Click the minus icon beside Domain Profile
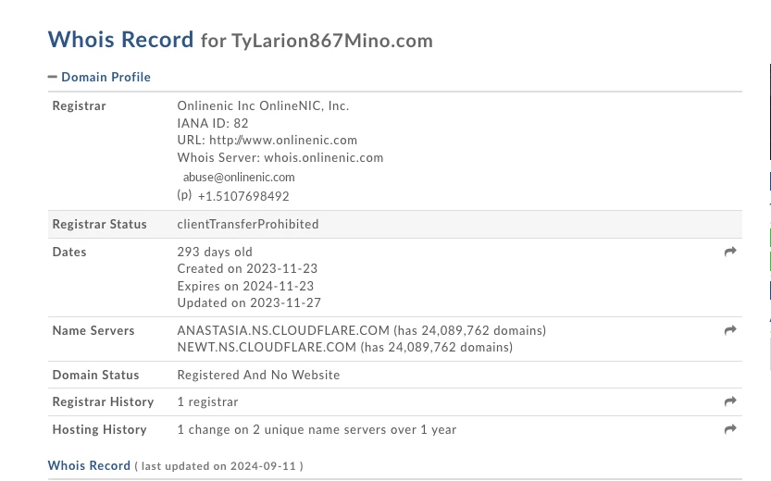The height and width of the screenshot is (481, 771). tap(53, 77)
